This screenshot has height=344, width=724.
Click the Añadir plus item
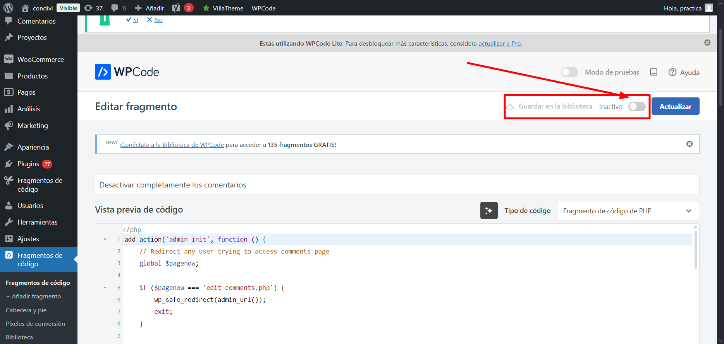coord(149,8)
